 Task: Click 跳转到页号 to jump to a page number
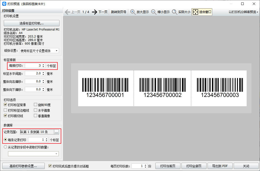click(x=118, y=12)
